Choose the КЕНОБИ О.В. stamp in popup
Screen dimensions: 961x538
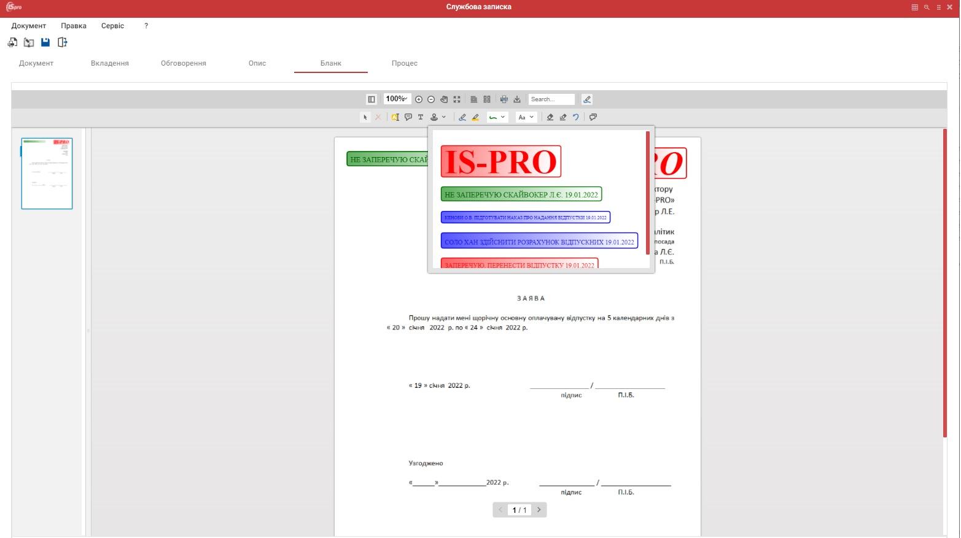[x=526, y=217]
